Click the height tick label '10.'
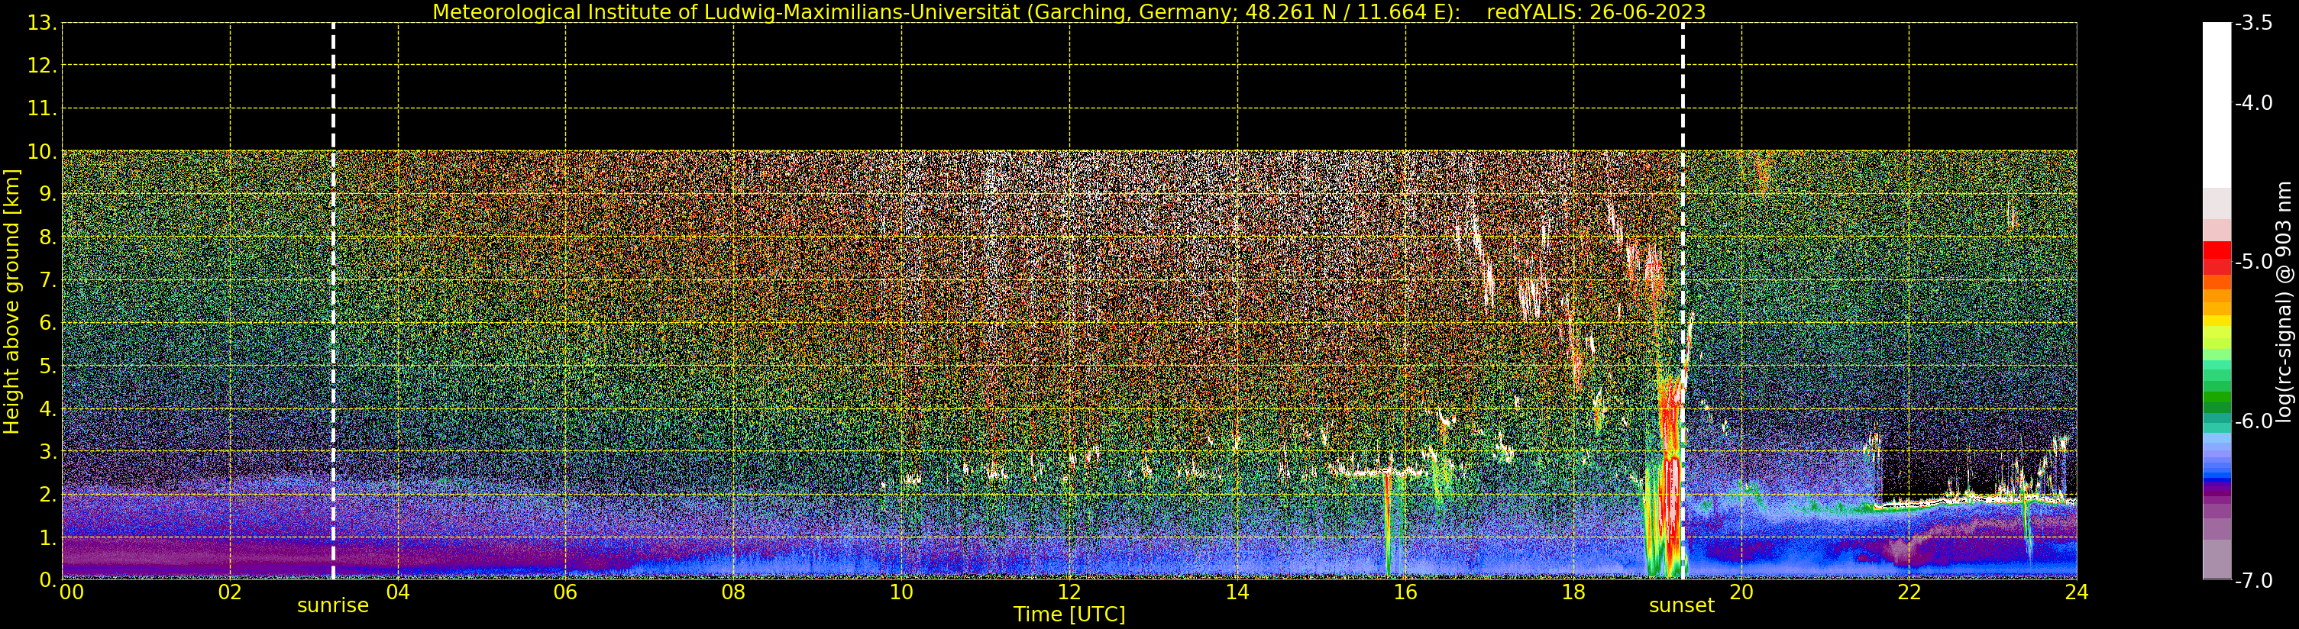This screenshot has height=629, width=2299. [x=42, y=152]
